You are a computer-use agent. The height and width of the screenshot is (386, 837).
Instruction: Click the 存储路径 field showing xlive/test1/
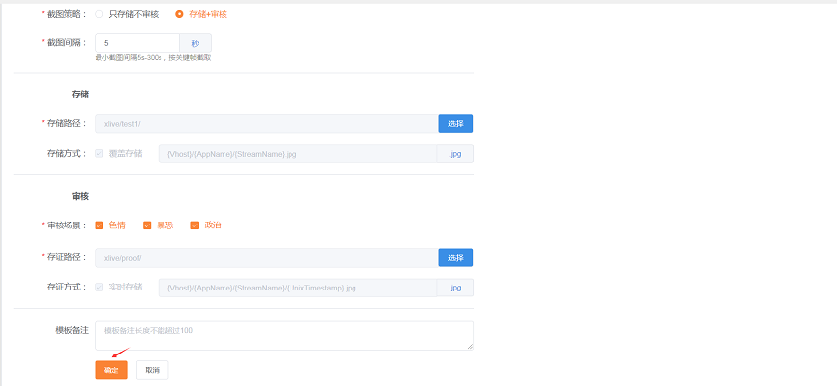click(x=267, y=123)
